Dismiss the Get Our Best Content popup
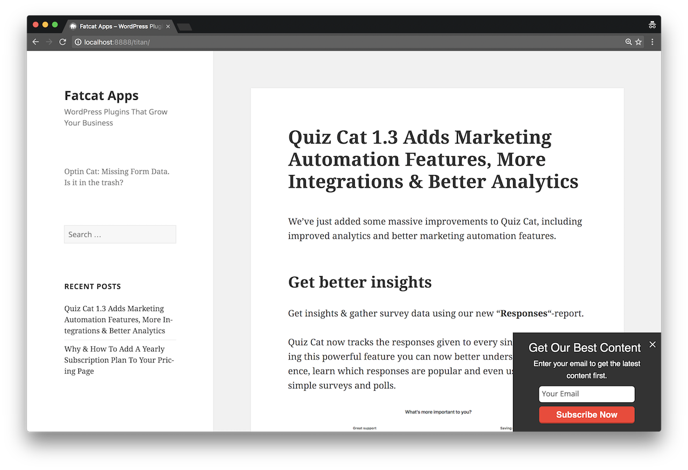Screen dimensions: 688x470 point(653,344)
